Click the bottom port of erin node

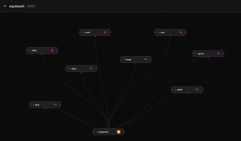(170, 36)
